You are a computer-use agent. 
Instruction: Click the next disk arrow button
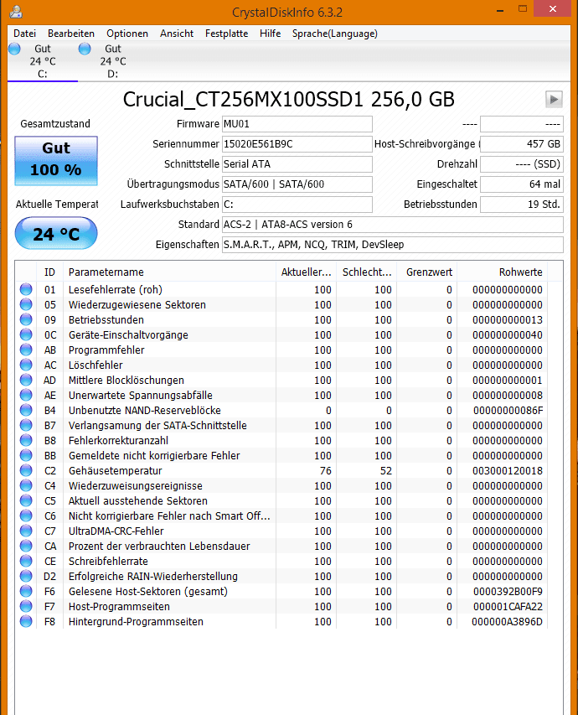pyautogui.click(x=554, y=100)
